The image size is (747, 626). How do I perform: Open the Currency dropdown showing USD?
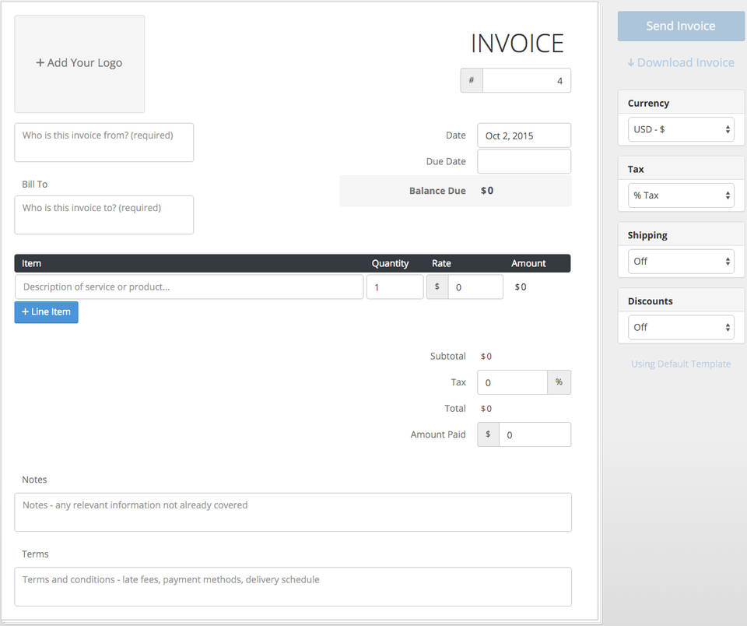[x=680, y=129]
